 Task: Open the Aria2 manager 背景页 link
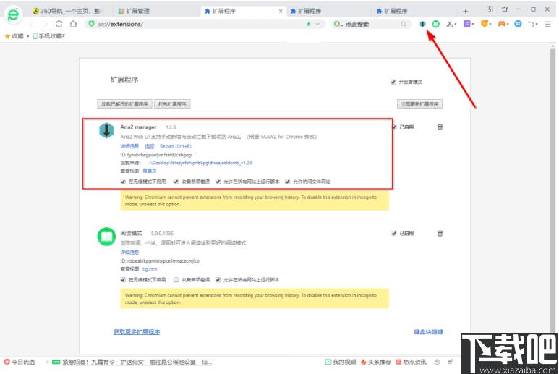coord(150,171)
